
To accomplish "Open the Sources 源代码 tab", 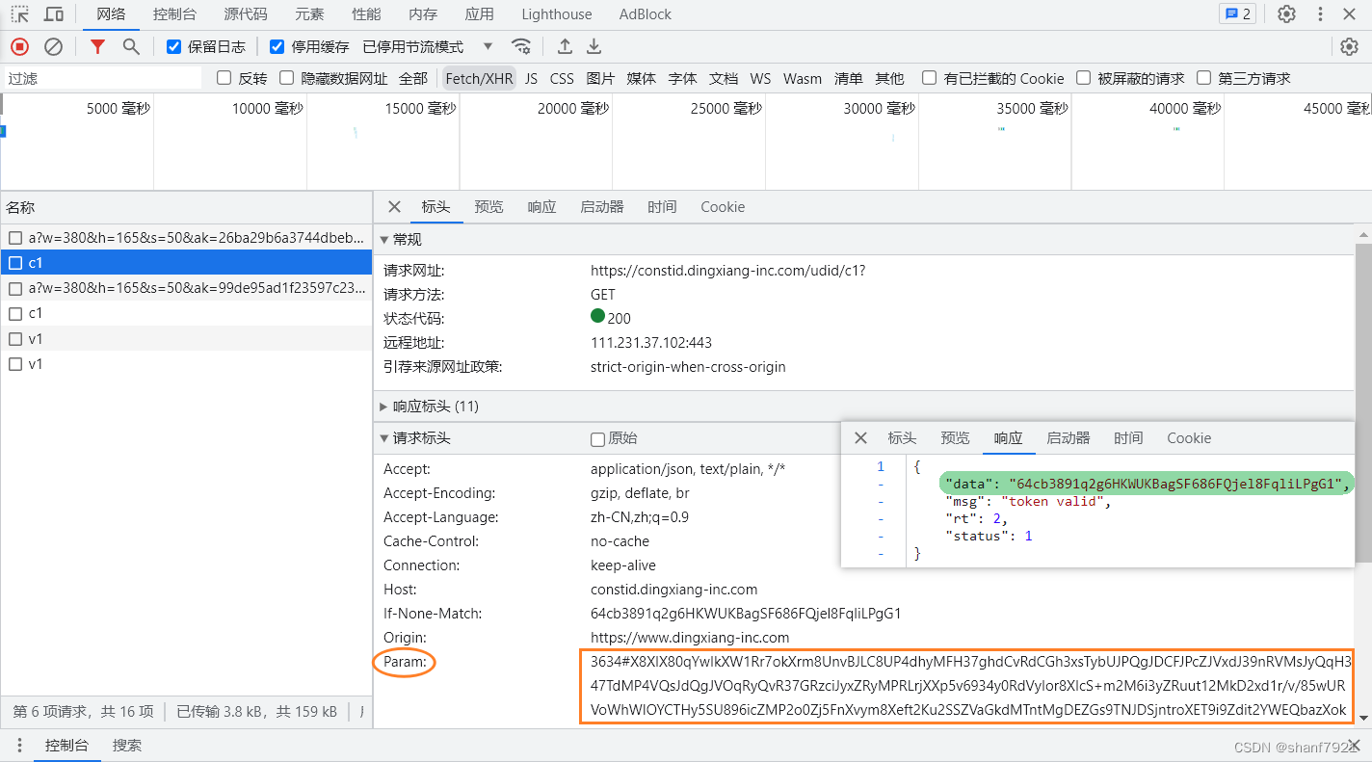I will point(246,14).
